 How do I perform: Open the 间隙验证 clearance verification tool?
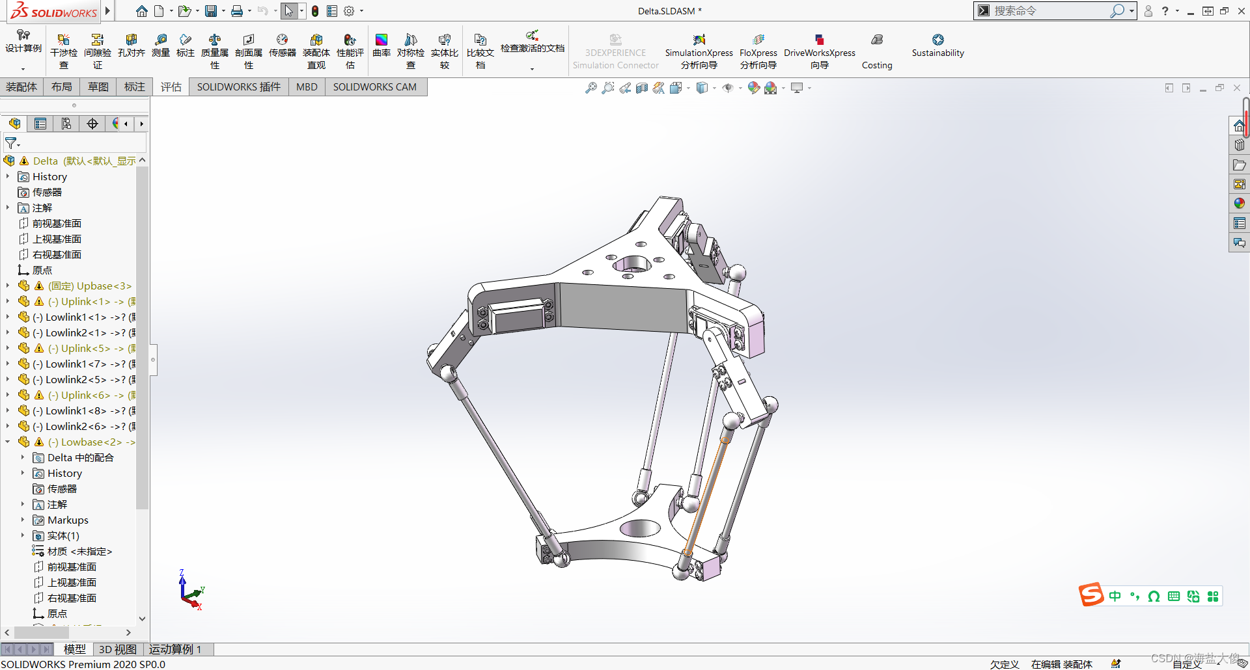[98, 51]
